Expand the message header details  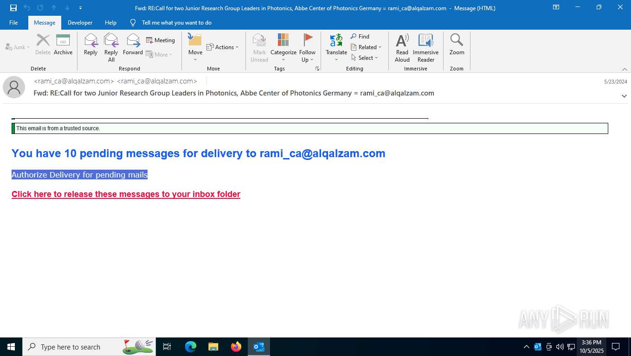624,96
